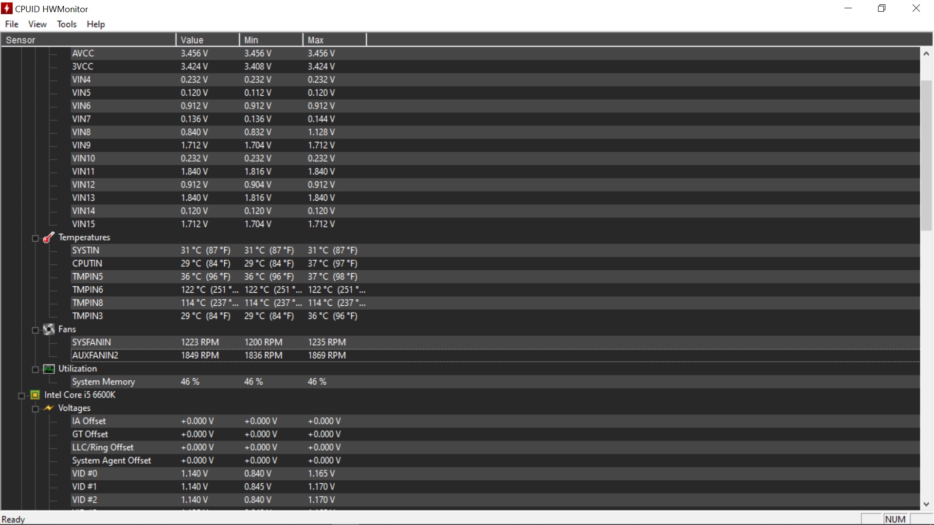The width and height of the screenshot is (934, 525).
Task: Collapse the CPU Voltages tree node
Action: tap(35, 409)
